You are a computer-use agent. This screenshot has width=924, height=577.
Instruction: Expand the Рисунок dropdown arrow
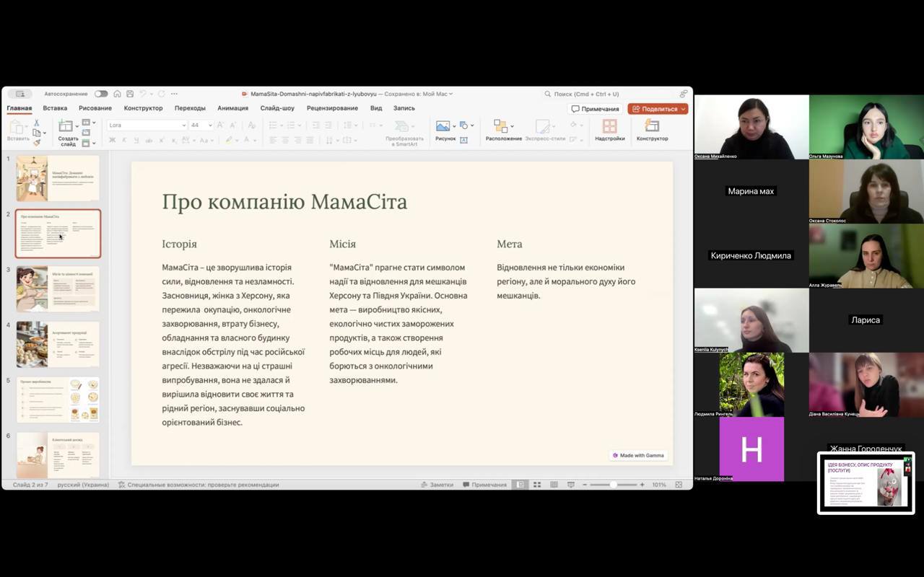(x=454, y=125)
